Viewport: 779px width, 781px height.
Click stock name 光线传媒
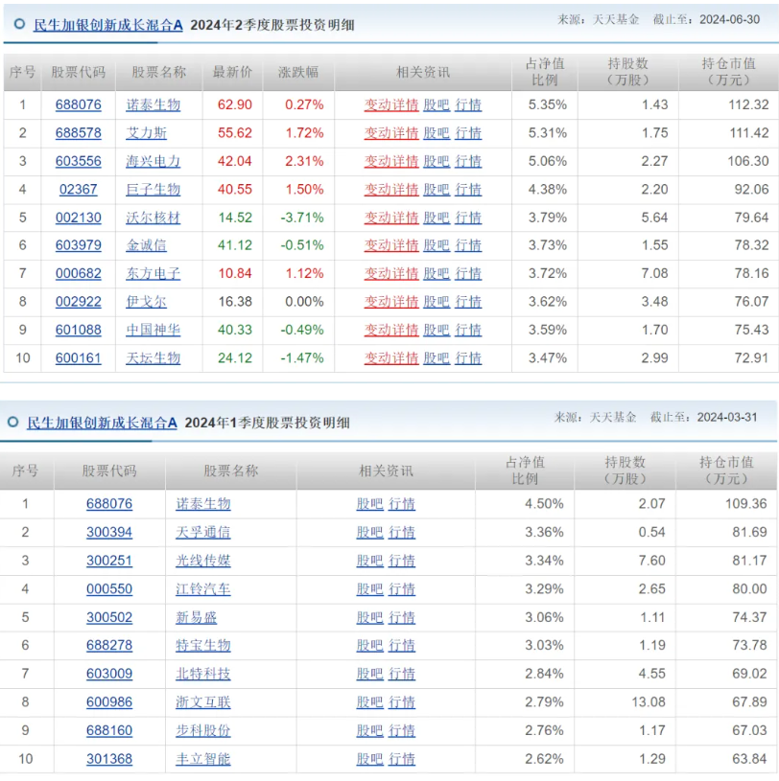(203, 561)
